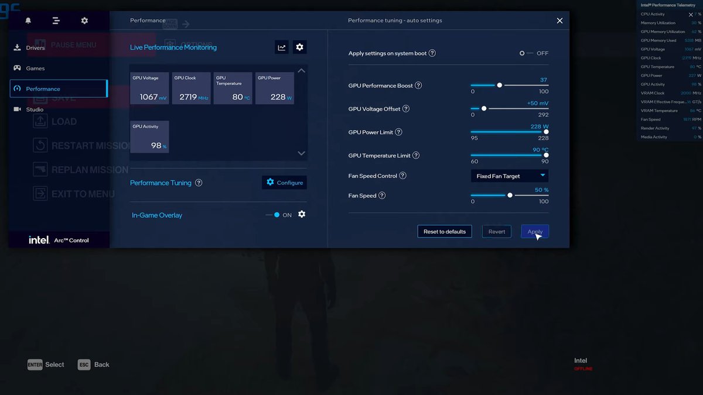
Task: Open the notifications bell icon
Action: click(x=28, y=20)
